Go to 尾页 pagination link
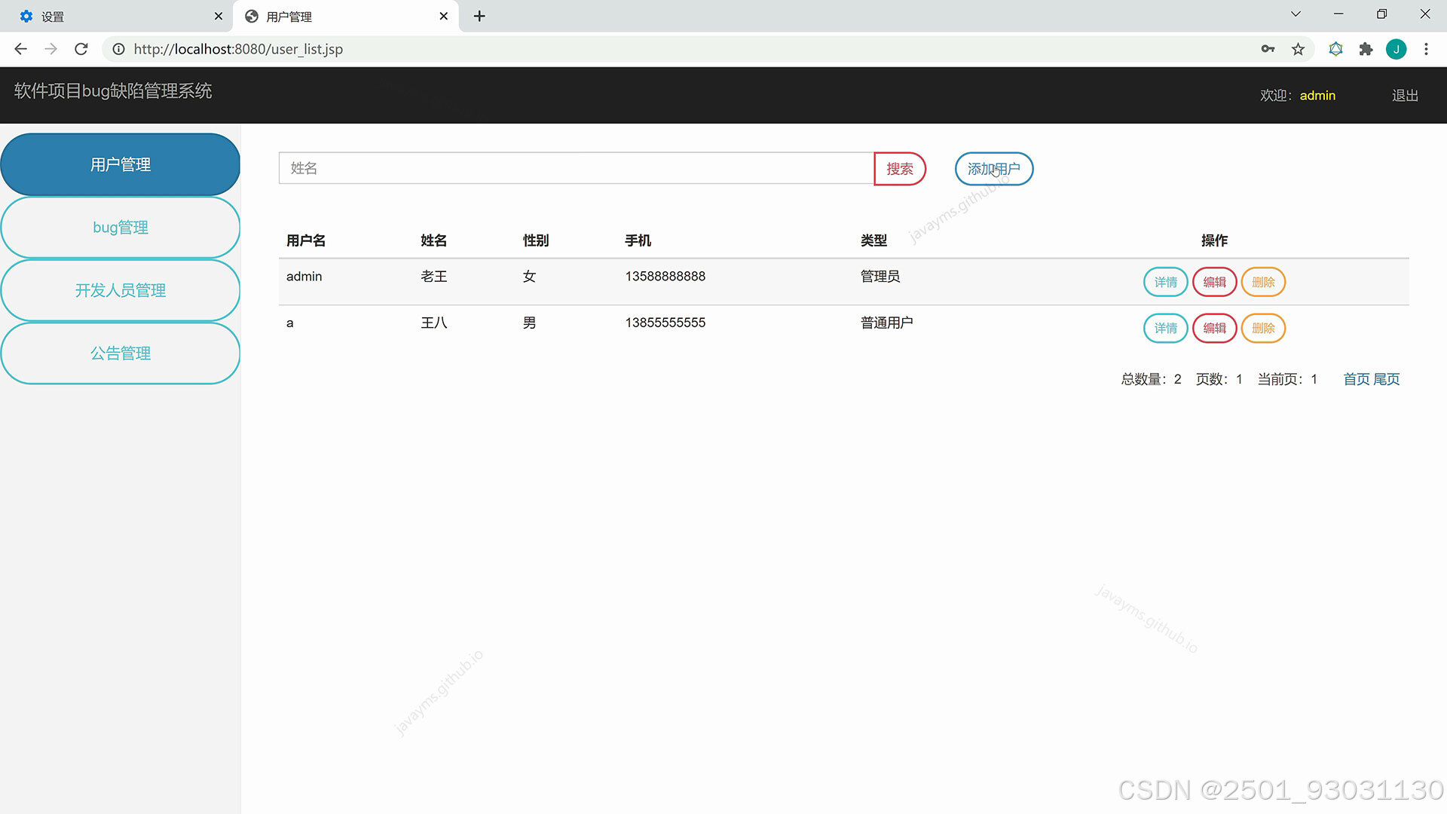 click(x=1387, y=379)
